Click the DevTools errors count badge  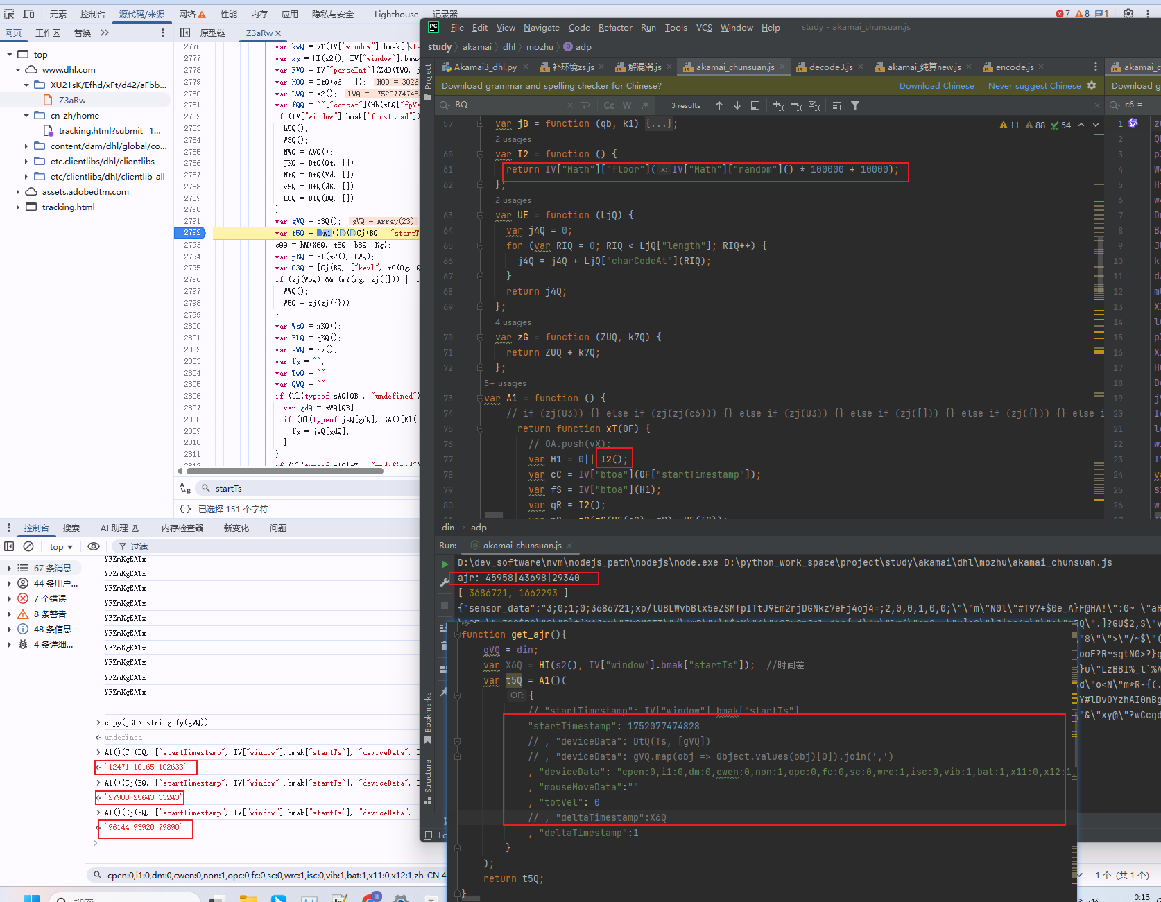pyautogui.click(x=1063, y=14)
